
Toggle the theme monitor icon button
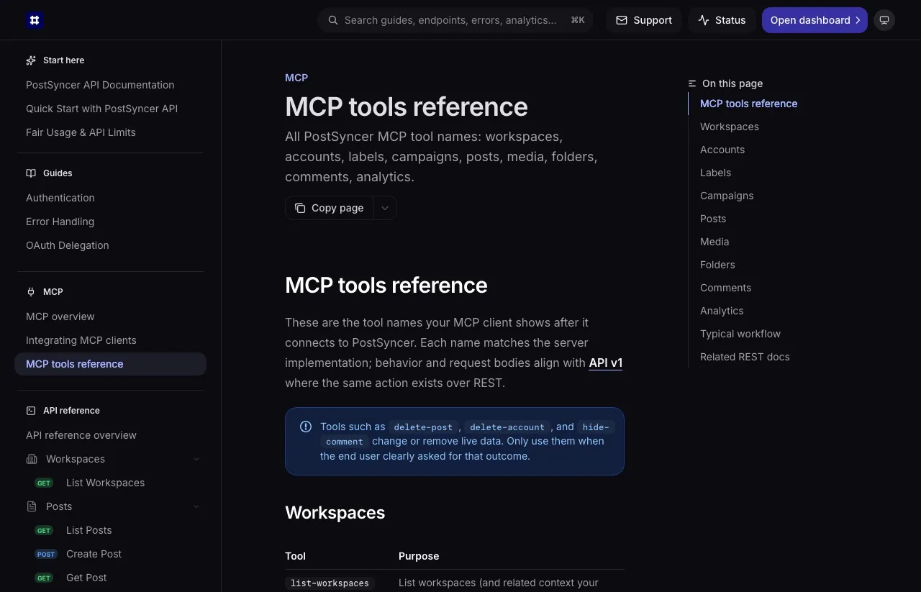(x=884, y=20)
